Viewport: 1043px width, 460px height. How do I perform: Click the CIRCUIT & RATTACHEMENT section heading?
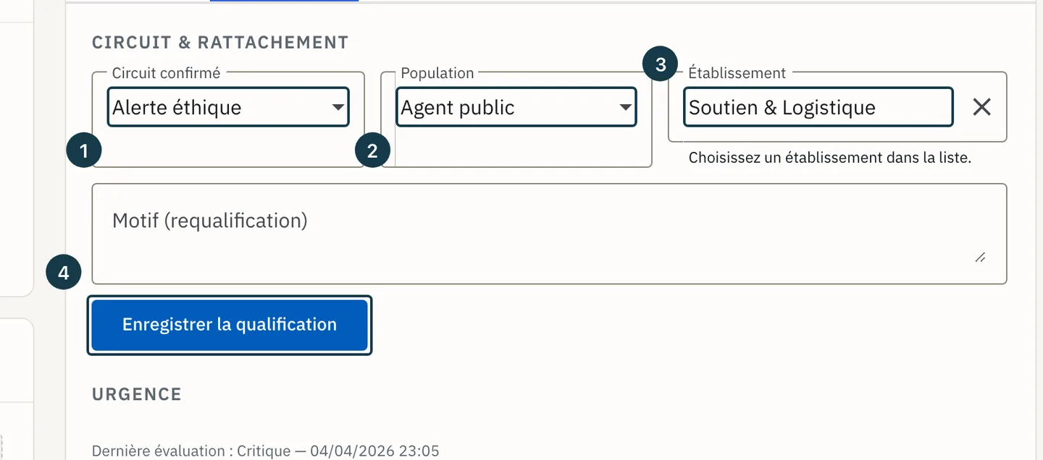click(x=220, y=43)
